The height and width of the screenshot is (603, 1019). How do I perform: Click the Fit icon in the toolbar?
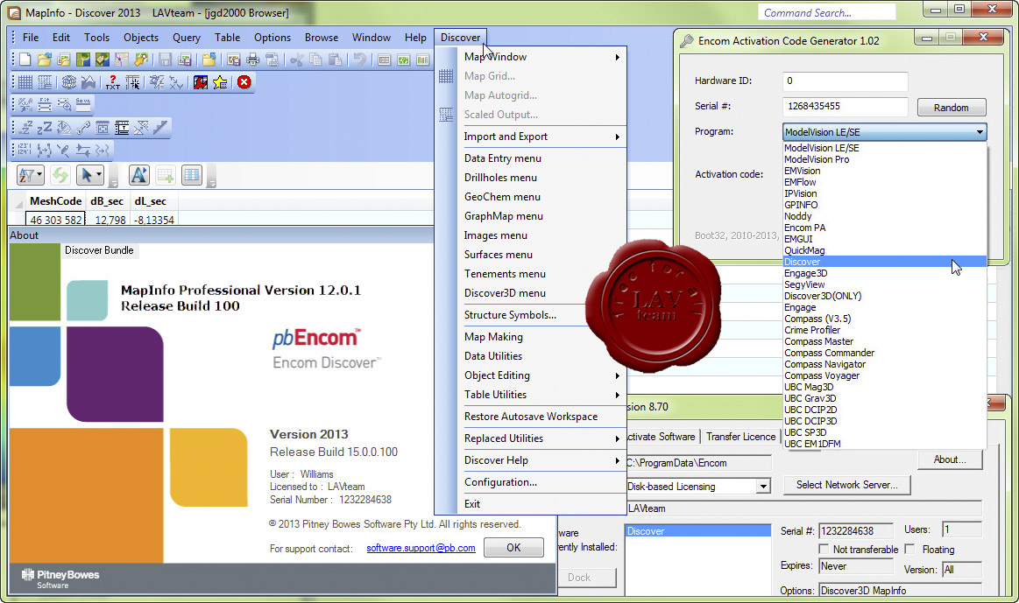click(x=45, y=104)
